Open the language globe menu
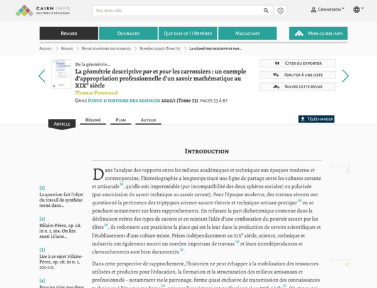The height and width of the screenshot is (288, 377). click(x=358, y=9)
